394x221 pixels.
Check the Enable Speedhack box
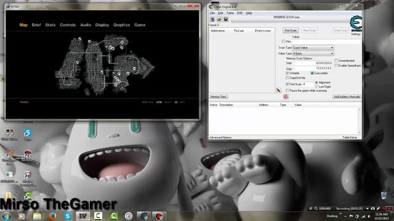point(336,66)
